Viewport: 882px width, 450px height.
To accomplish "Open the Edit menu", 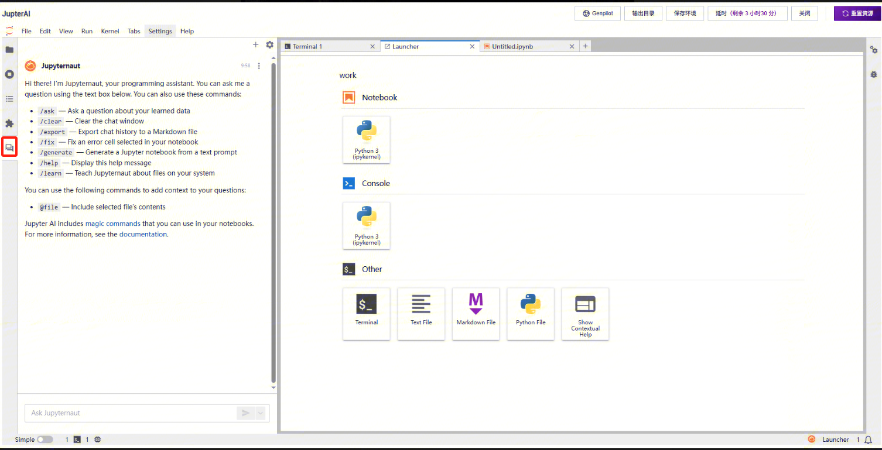I will click(x=45, y=31).
